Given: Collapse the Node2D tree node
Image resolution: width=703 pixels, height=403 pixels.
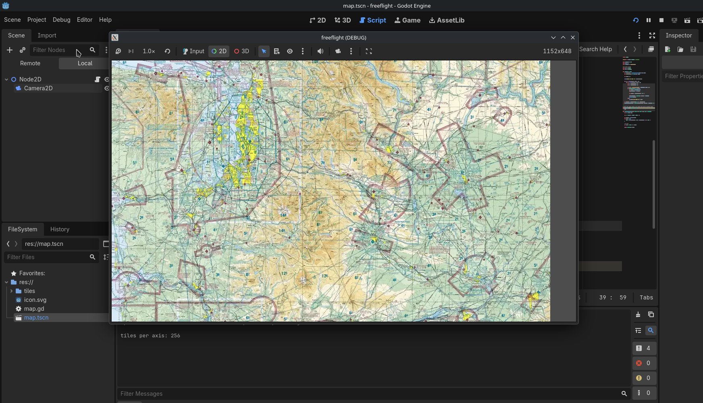Looking at the screenshot, I should pyautogui.click(x=6, y=79).
